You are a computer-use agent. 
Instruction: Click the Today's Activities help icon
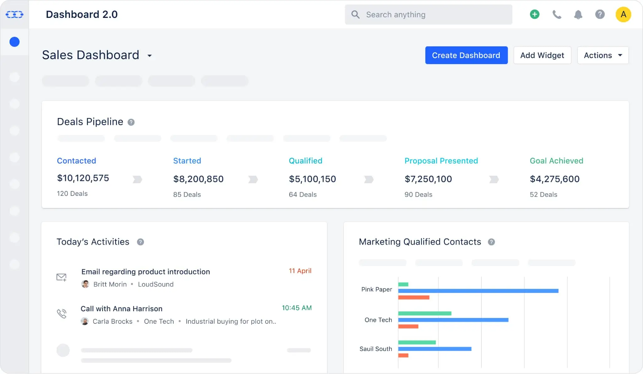click(141, 242)
